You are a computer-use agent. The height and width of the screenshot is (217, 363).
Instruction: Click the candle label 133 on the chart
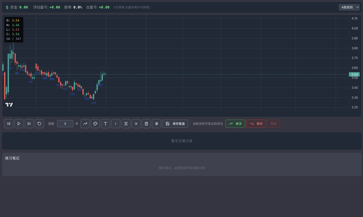(93, 103)
